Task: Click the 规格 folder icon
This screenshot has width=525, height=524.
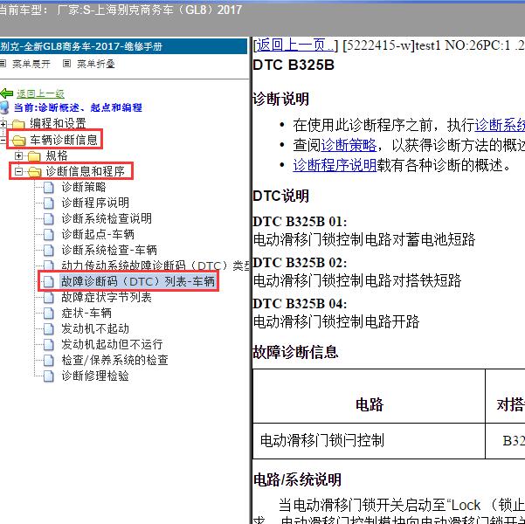Action: point(34,155)
